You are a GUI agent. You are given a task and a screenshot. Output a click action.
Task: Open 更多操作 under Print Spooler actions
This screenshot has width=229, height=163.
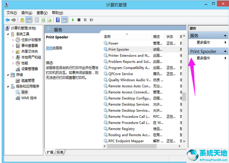[203, 58]
